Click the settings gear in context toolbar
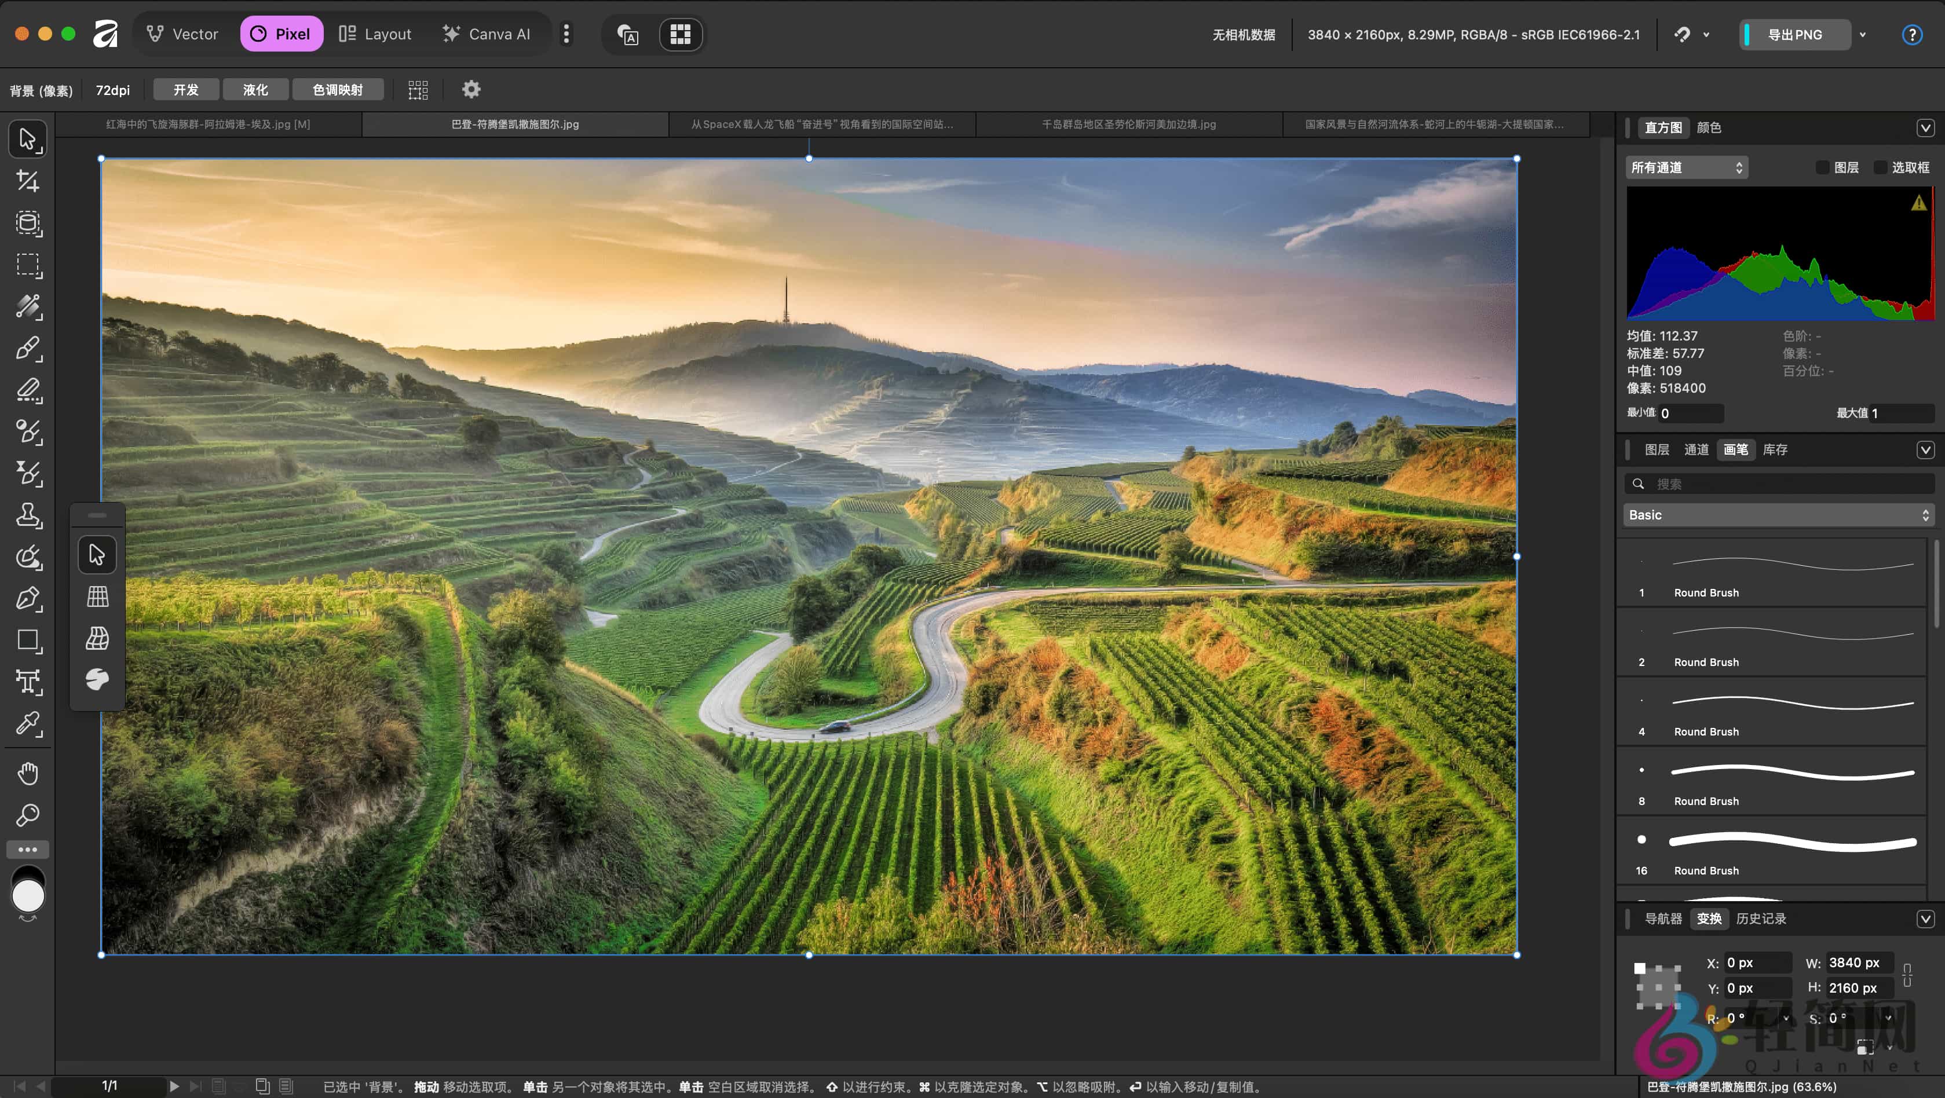 coord(471,90)
